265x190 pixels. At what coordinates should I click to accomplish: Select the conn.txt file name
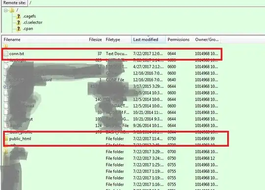tap(17, 54)
